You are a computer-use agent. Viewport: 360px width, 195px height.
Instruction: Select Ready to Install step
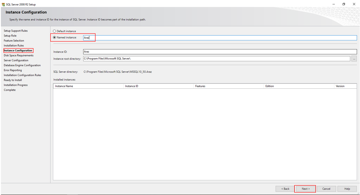click(x=13, y=80)
